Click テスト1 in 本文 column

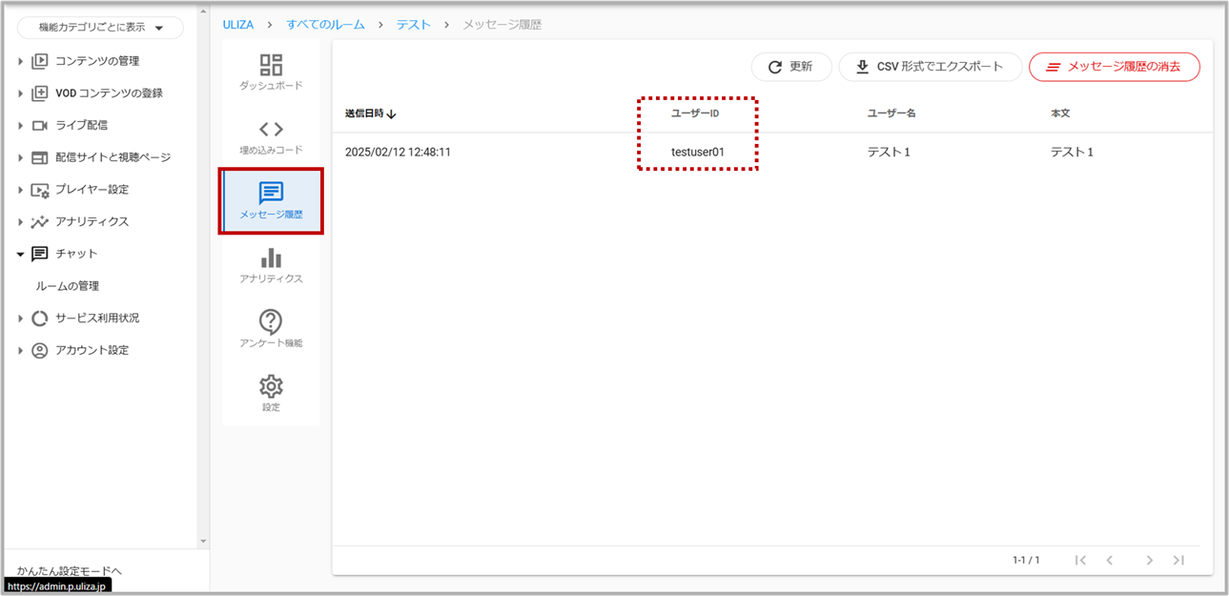pyautogui.click(x=1073, y=152)
